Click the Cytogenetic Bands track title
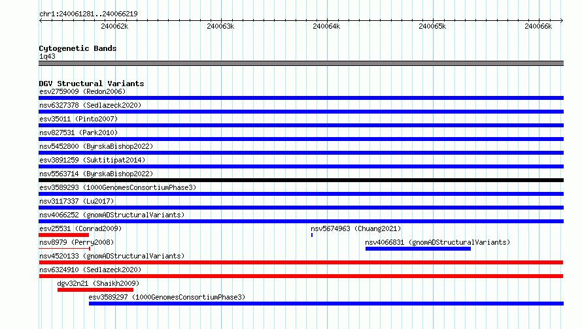 (78, 48)
